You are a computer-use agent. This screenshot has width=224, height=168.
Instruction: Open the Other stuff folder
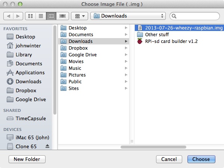click(157, 34)
